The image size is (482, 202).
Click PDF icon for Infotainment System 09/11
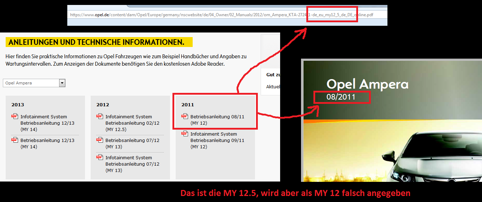pyautogui.click(x=185, y=133)
